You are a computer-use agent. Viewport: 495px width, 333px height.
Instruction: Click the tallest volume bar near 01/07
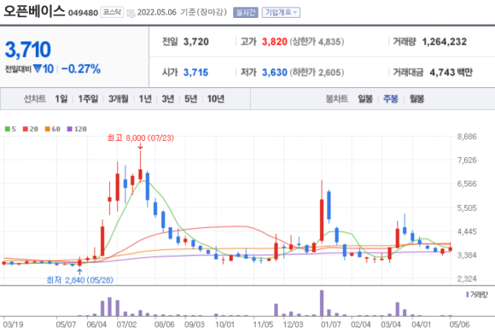[322, 303]
